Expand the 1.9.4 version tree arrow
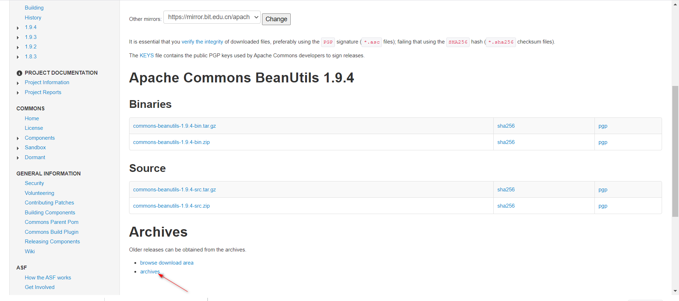The image size is (679, 301). click(18, 28)
